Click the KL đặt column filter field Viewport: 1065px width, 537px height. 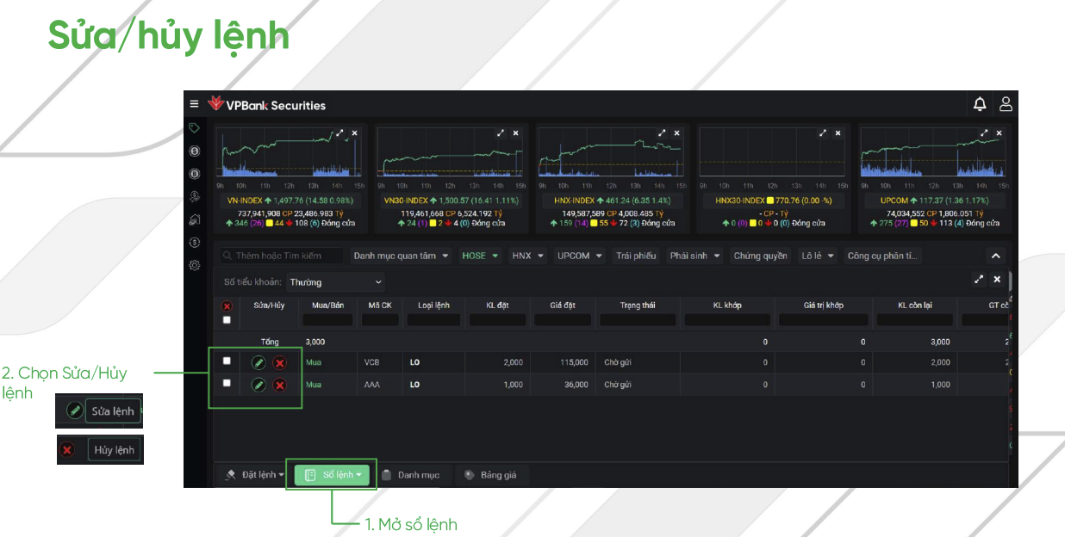(495, 320)
